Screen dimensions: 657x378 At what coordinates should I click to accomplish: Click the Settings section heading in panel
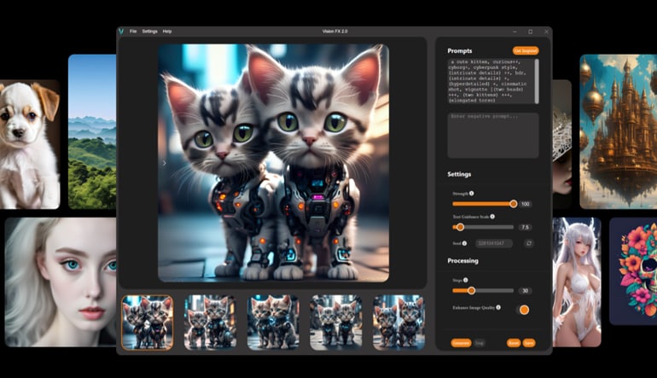pyautogui.click(x=459, y=174)
